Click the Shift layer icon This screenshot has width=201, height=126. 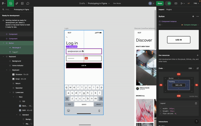(20, 110)
